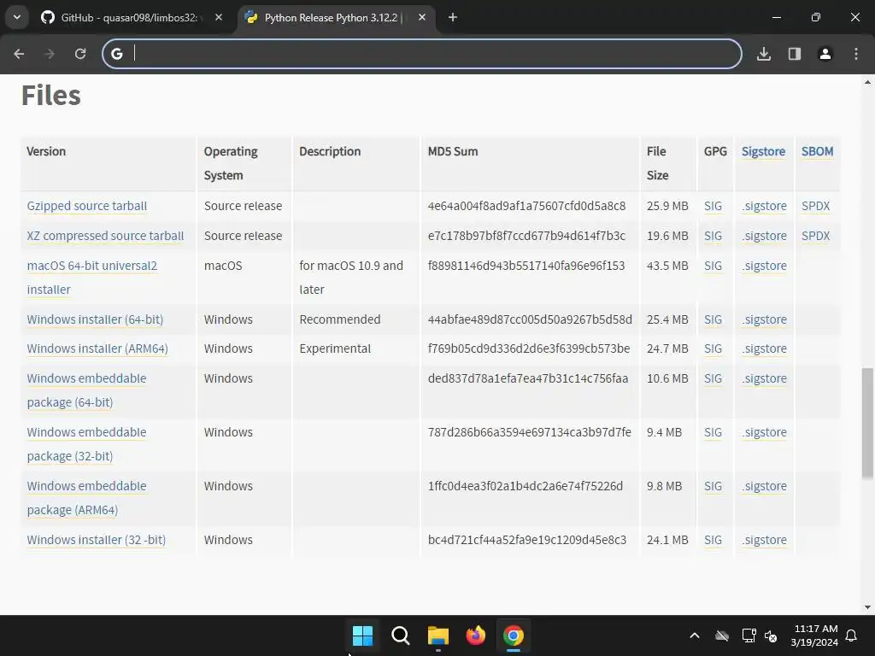The height and width of the screenshot is (656, 875).
Task: Close the GitHub quasar098/limbos32 tab
Action: click(x=219, y=17)
